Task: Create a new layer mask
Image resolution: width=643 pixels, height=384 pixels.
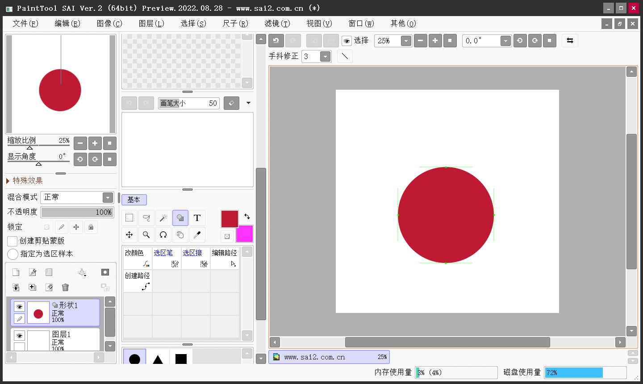Action: (x=105, y=272)
